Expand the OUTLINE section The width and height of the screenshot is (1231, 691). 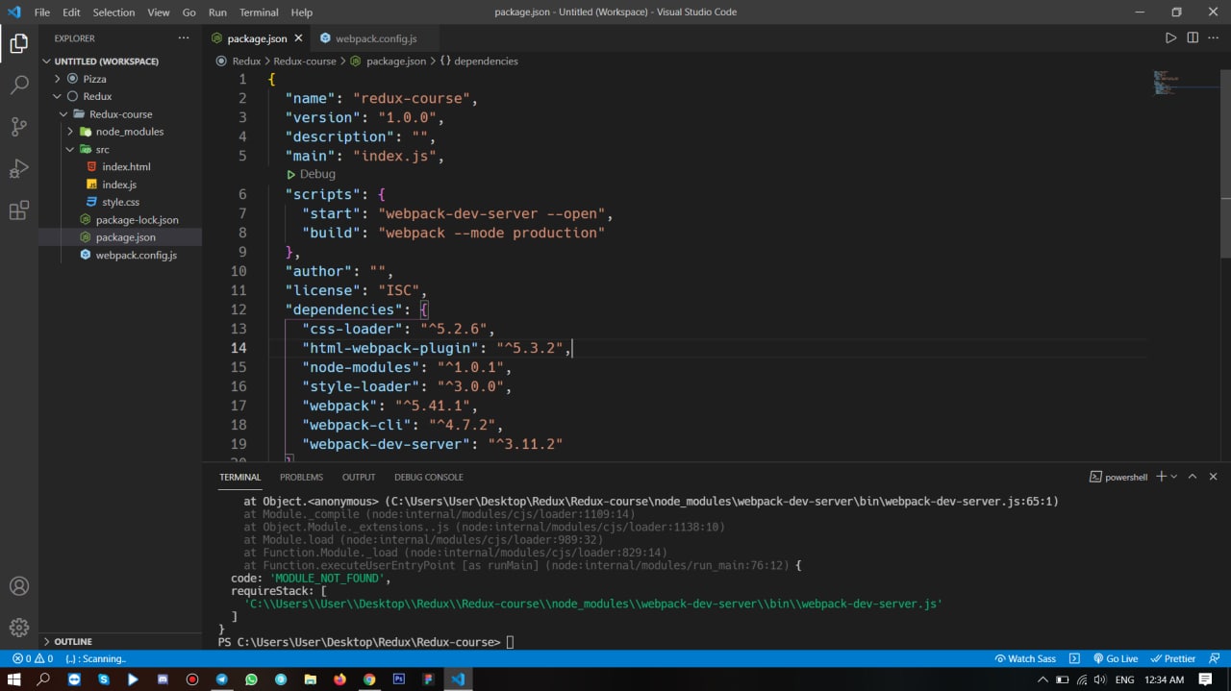120,641
